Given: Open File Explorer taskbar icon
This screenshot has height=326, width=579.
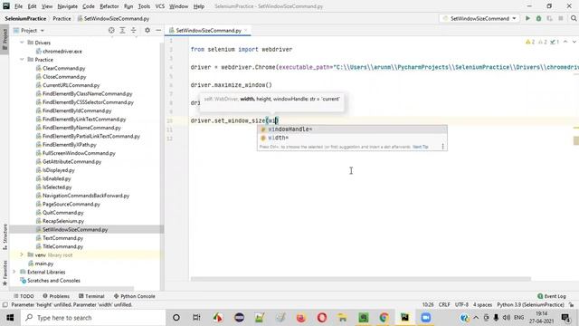Looking at the screenshot, I should [342, 318].
